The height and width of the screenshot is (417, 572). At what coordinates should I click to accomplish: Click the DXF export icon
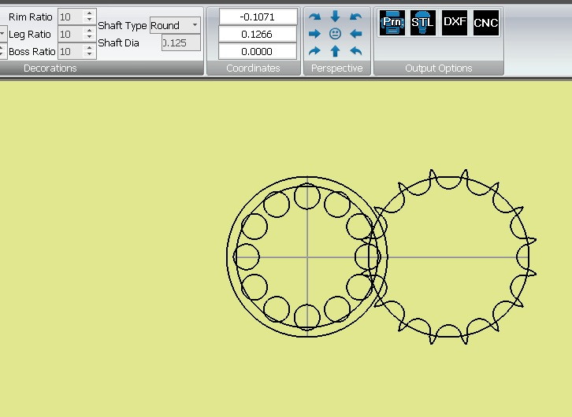[x=455, y=23]
